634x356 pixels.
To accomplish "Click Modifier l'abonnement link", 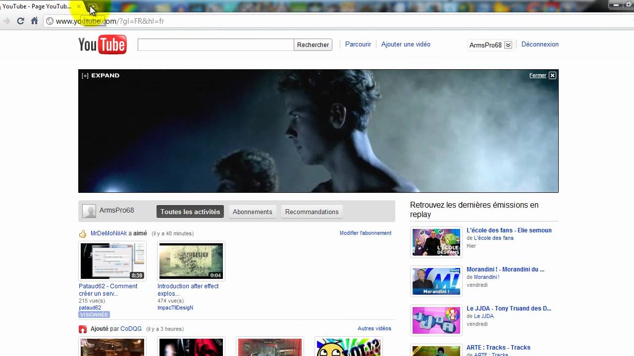I will click(x=366, y=233).
